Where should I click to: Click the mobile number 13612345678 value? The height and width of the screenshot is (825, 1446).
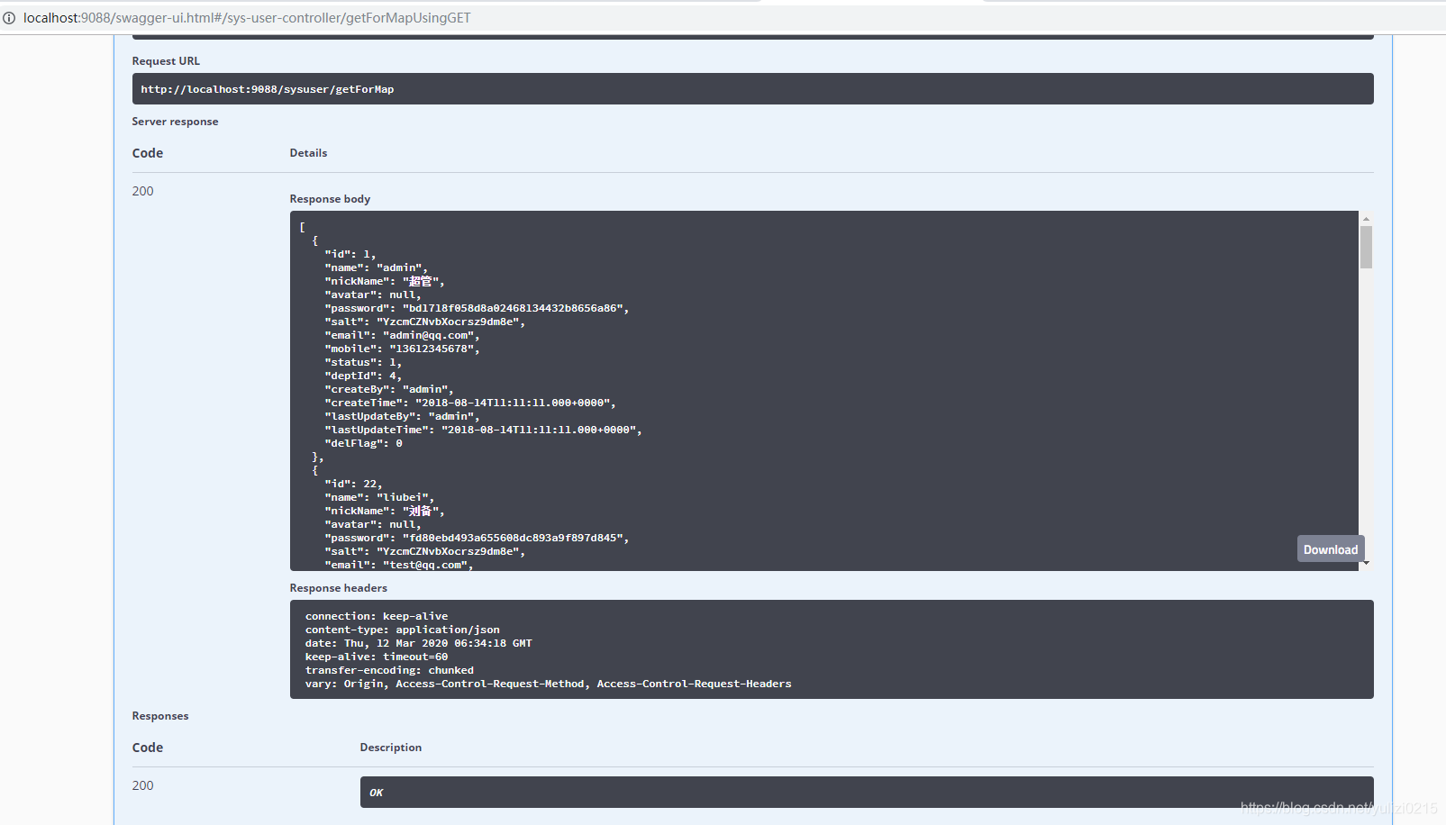[432, 349]
